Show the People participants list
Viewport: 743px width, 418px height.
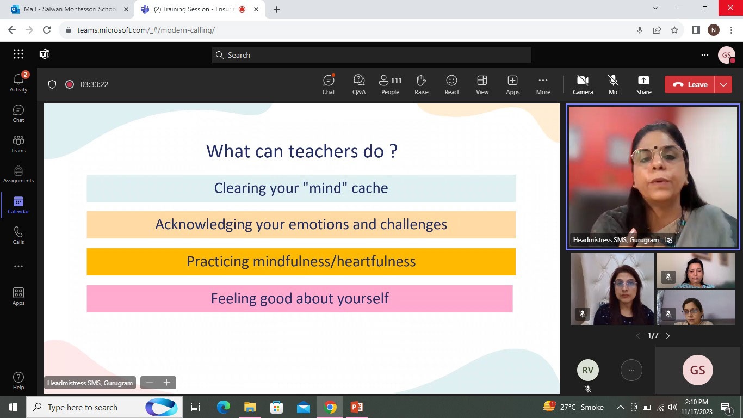[x=390, y=84]
